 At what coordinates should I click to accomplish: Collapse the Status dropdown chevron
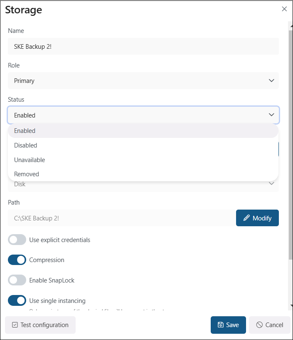271,115
